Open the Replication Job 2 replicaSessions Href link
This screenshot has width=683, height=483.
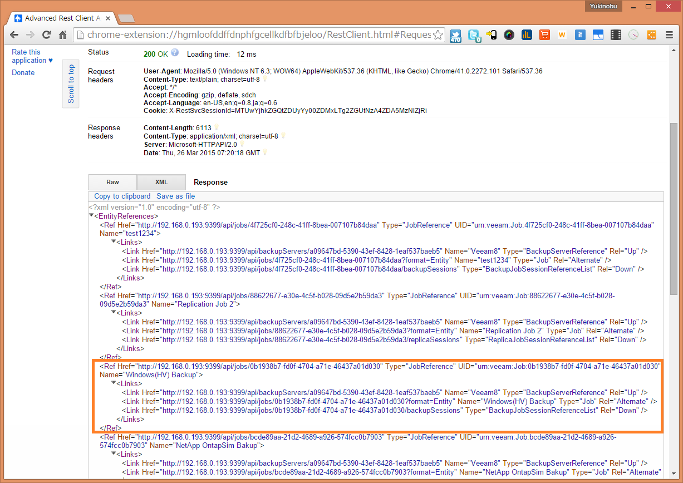click(x=311, y=339)
